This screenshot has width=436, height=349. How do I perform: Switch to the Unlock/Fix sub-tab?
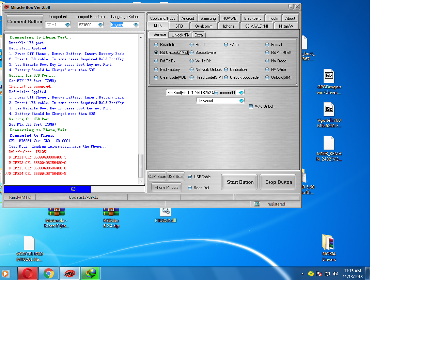tap(181, 35)
